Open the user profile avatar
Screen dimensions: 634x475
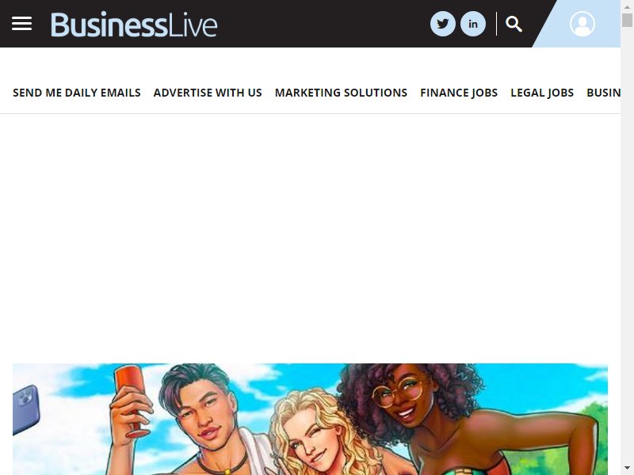(x=582, y=24)
